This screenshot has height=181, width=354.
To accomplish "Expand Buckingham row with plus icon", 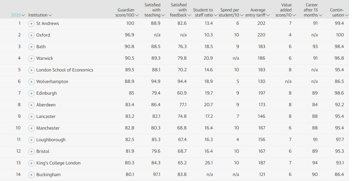I will click(31, 175).
